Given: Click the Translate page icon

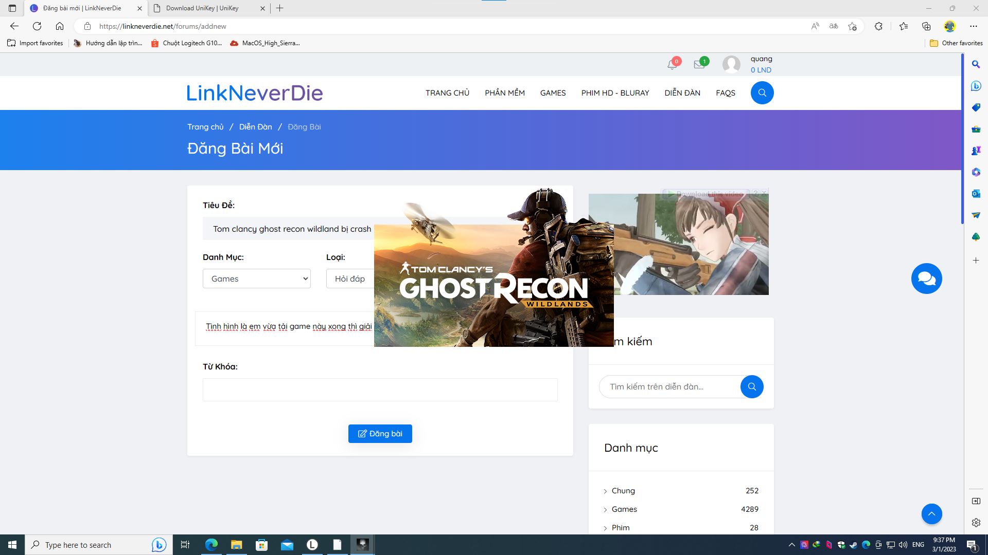Looking at the screenshot, I should click(x=834, y=26).
